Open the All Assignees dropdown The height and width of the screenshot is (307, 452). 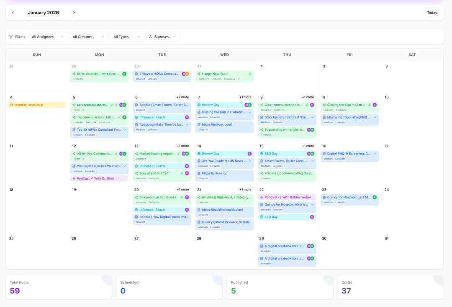coord(48,36)
